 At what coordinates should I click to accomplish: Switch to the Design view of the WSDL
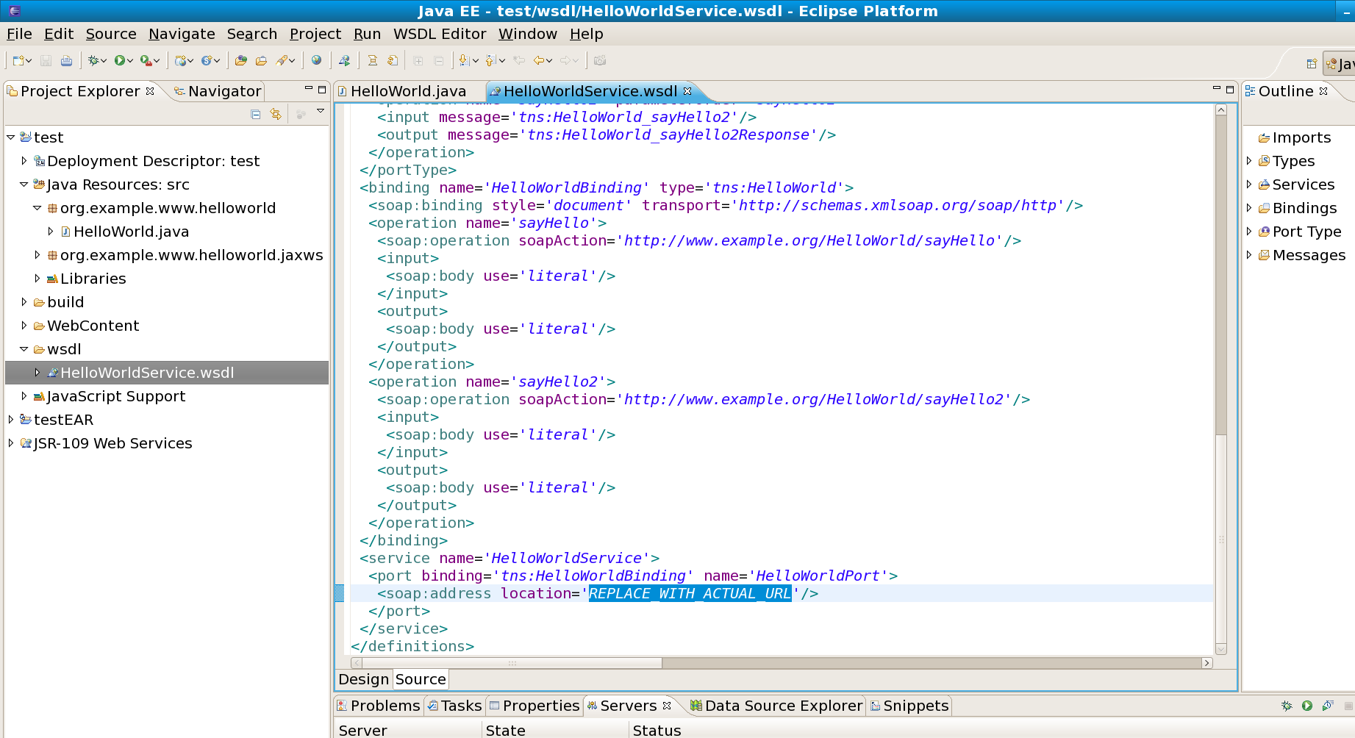coord(363,679)
